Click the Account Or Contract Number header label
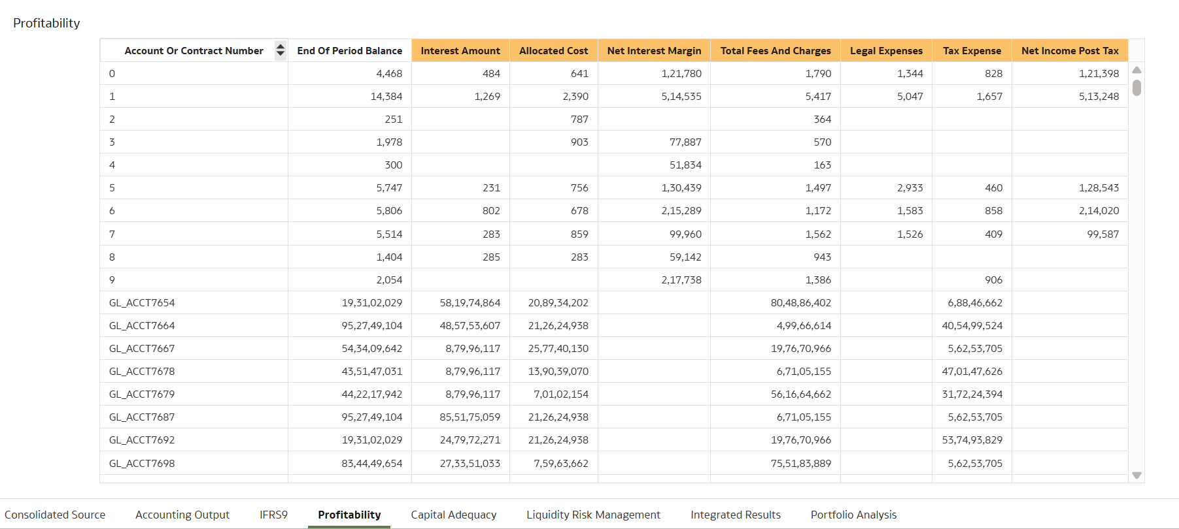1179x529 pixels. tap(194, 50)
